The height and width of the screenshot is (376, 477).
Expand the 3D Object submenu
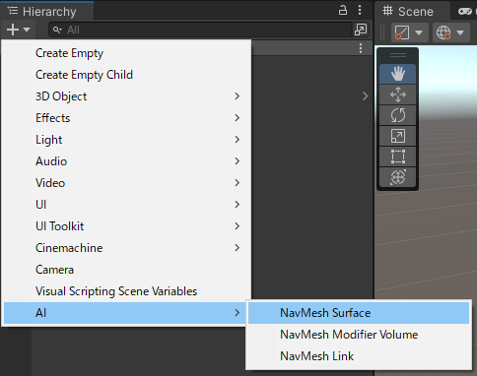[x=126, y=96]
